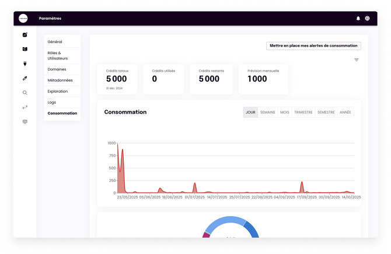Click Mettre en place mes alertes de consommation
The width and height of the screenshot is (391, 254).
click(x=314, y=45)
